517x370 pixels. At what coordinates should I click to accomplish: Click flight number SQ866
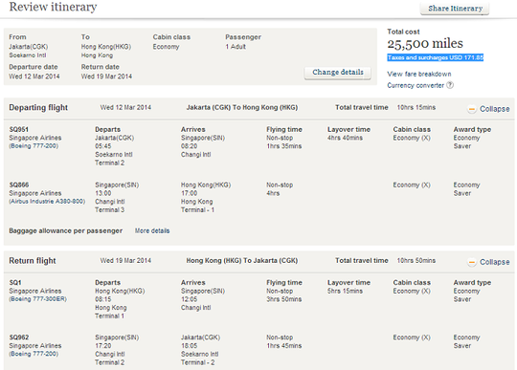coord(19,185)
